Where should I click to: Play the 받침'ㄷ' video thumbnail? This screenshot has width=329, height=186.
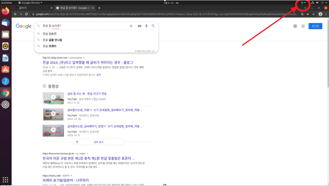pos(53,131)
